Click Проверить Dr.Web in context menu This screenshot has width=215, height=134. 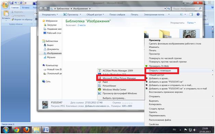click(x=159, y=66)
